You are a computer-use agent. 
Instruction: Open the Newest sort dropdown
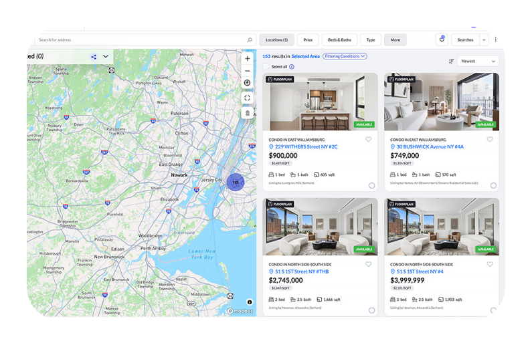click(478, 62)
